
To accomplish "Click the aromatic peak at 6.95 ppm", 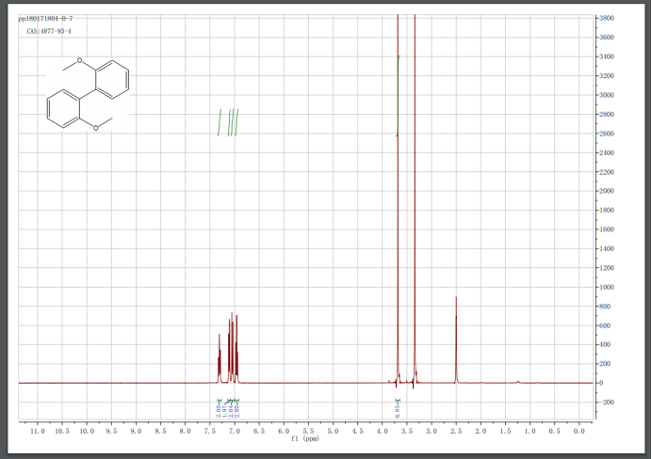I will coord(236,349).
